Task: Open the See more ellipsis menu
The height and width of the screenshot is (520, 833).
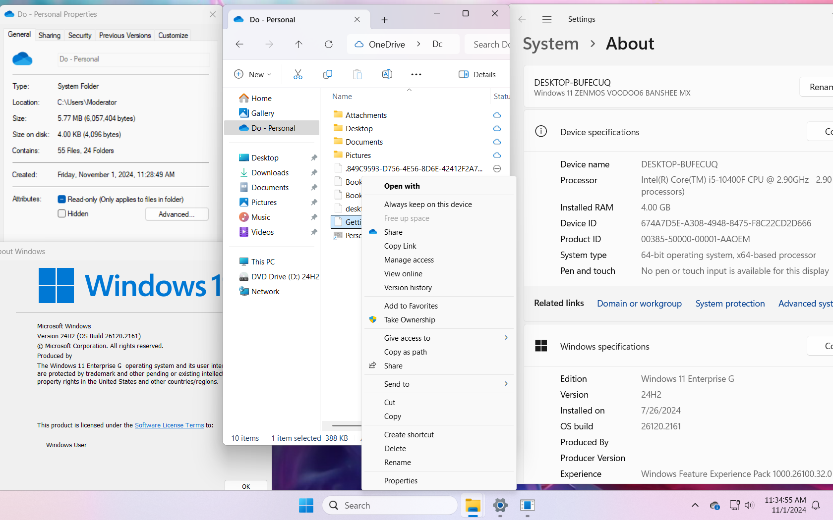Action: tap(416, 74)
